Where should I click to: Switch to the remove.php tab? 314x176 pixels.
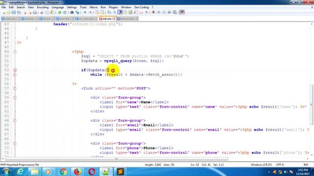pyautogui.click(x=128, y=19)
